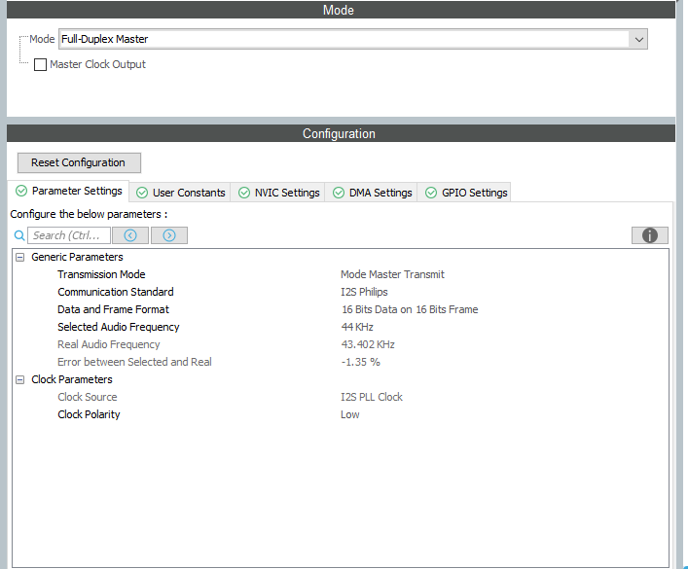Click the Reset Configuration button
Image resolution: width=688 pixels, height=569 pixels.
coord(79,162)
